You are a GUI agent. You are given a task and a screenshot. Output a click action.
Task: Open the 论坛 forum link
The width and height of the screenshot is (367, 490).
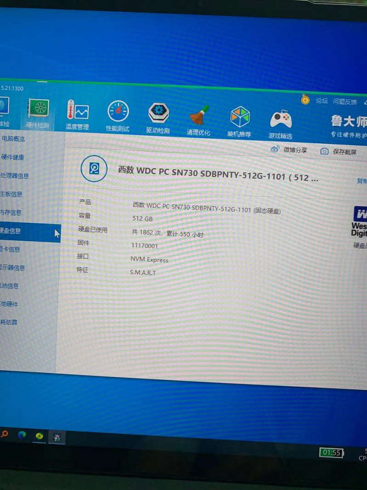pos(322,101)
